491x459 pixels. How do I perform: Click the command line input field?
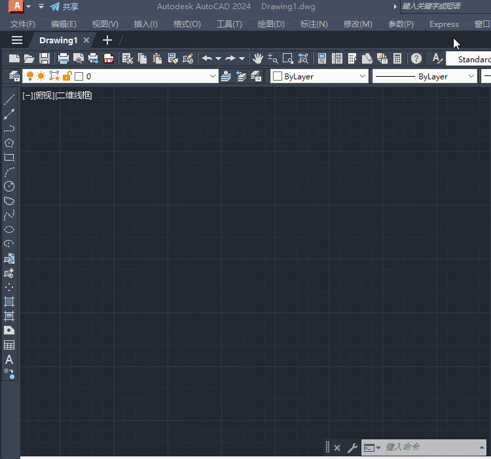pyautogui.click(x=432, y=447)
